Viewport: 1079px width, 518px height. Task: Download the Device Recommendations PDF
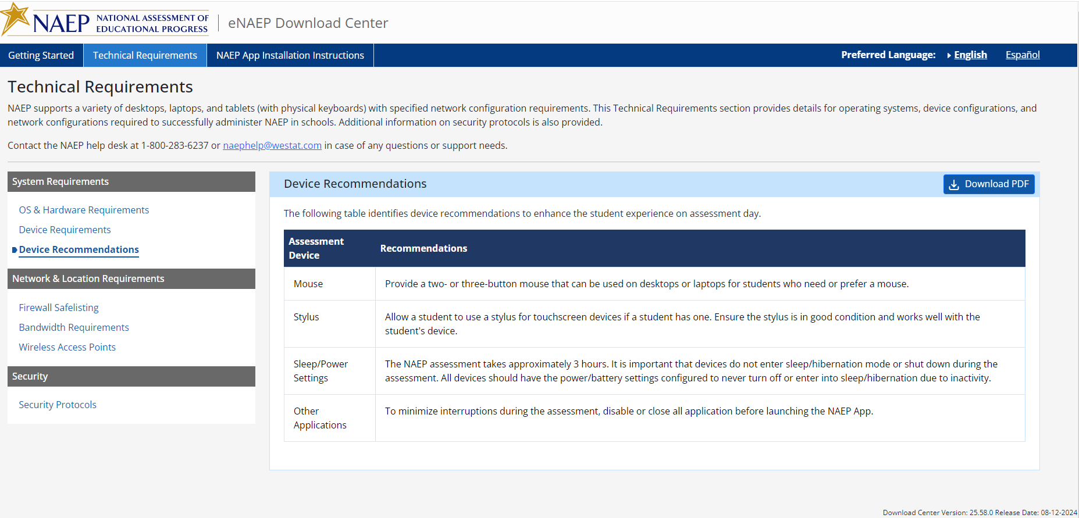point(988,184)
